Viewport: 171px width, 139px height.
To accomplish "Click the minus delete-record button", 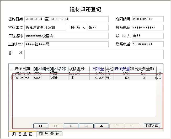I will coord(86,126).
